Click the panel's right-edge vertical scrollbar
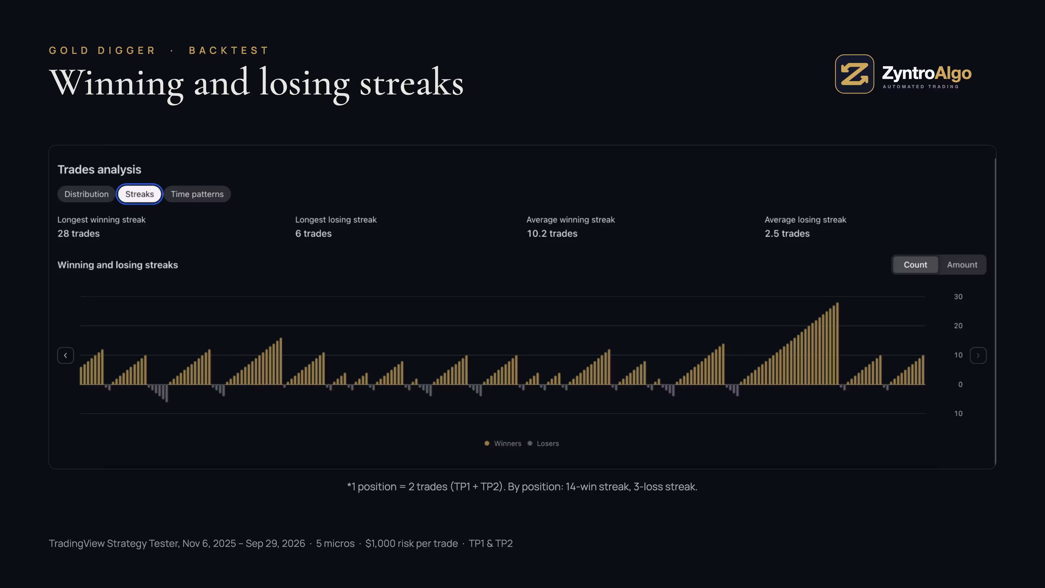The height and width of the screenshot is (588, 1045). coord(995,313)
